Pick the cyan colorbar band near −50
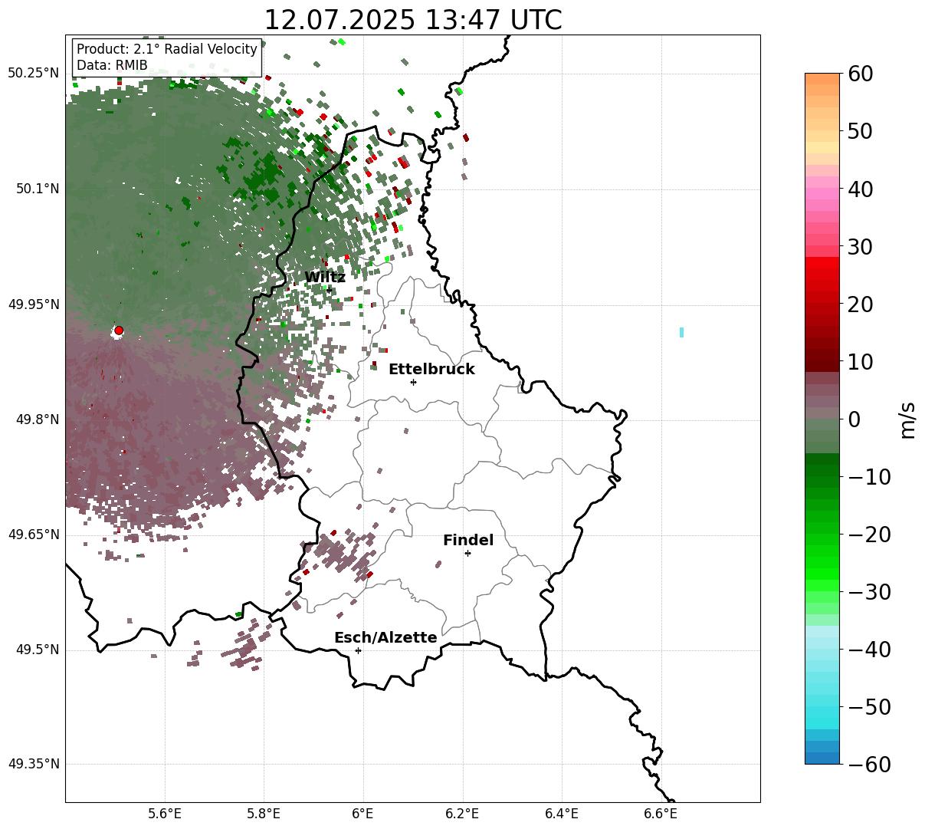This screenshot has height=829, width=925. [x=822, y=712]
